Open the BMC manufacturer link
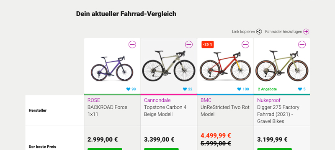335x150 pixels. [206, 100]
